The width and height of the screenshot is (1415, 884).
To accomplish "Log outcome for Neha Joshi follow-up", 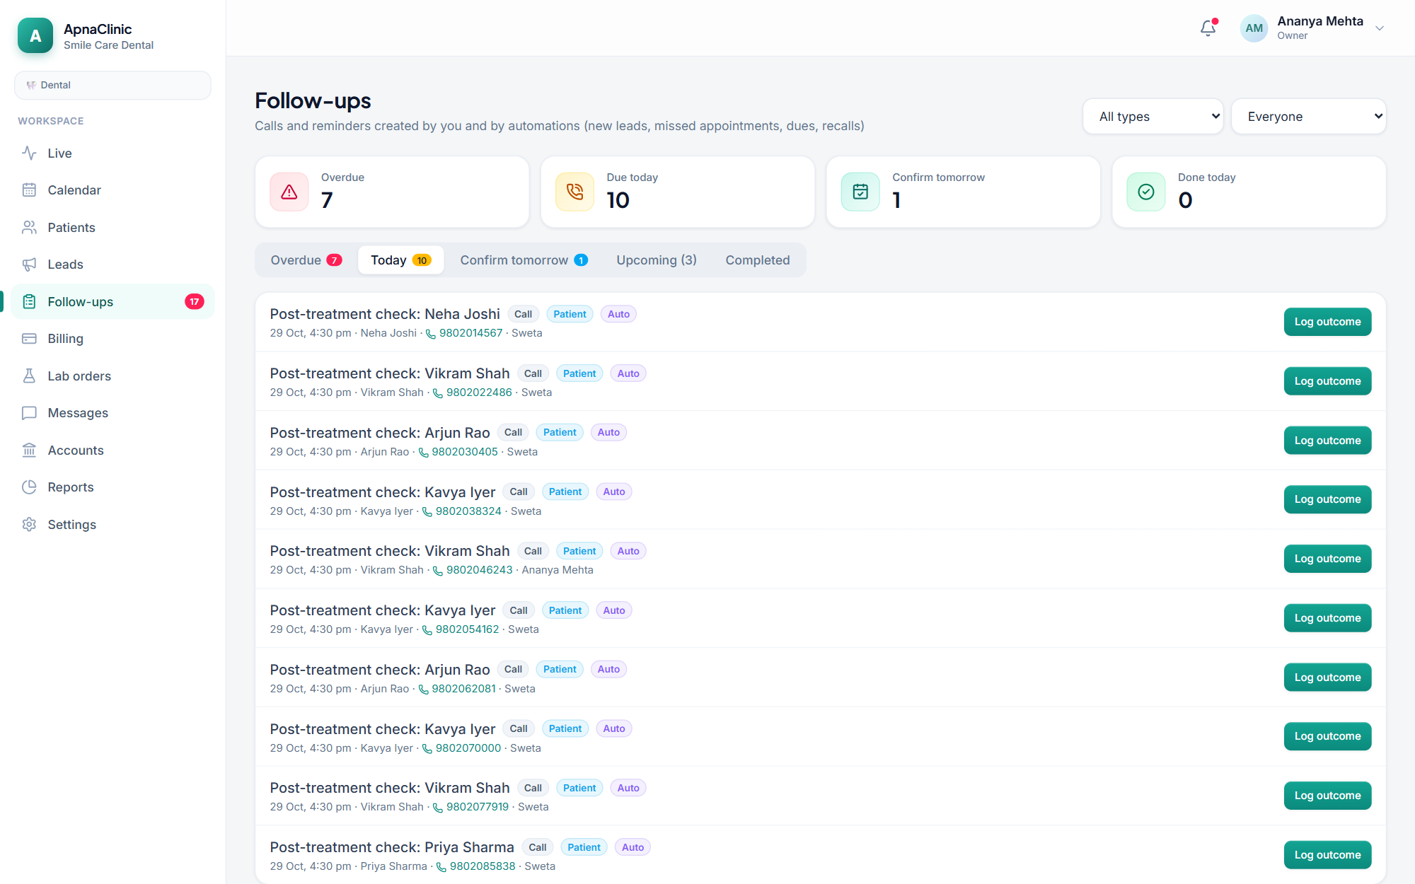I will (x=1327, y=322).
